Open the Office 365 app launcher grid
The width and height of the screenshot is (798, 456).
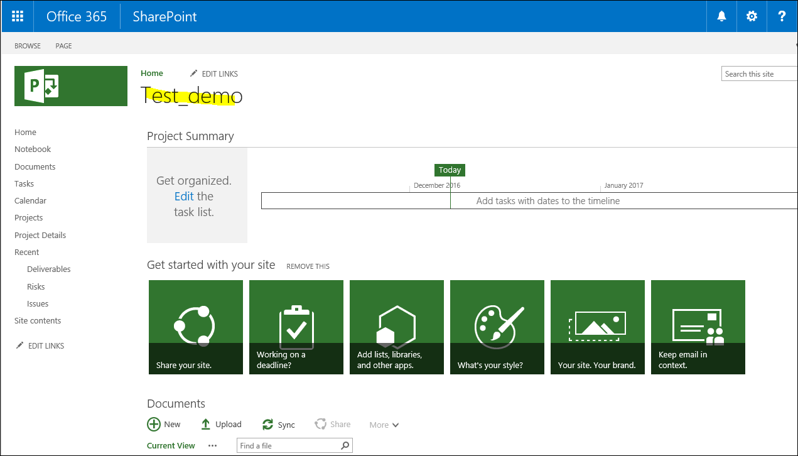(x=18, y=16)
